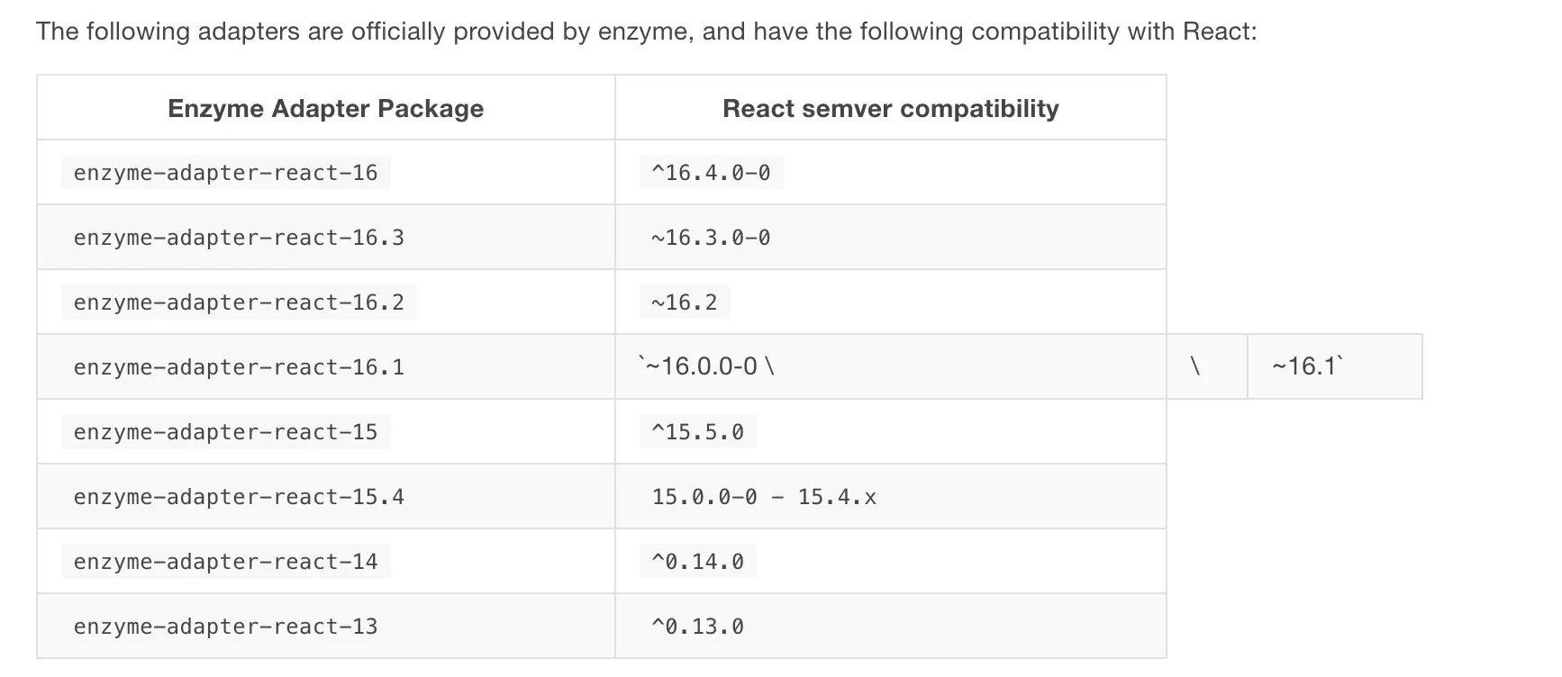
Task: Click the enzyme-adapter-react-16.3 package name
Action: coord(239,238)
